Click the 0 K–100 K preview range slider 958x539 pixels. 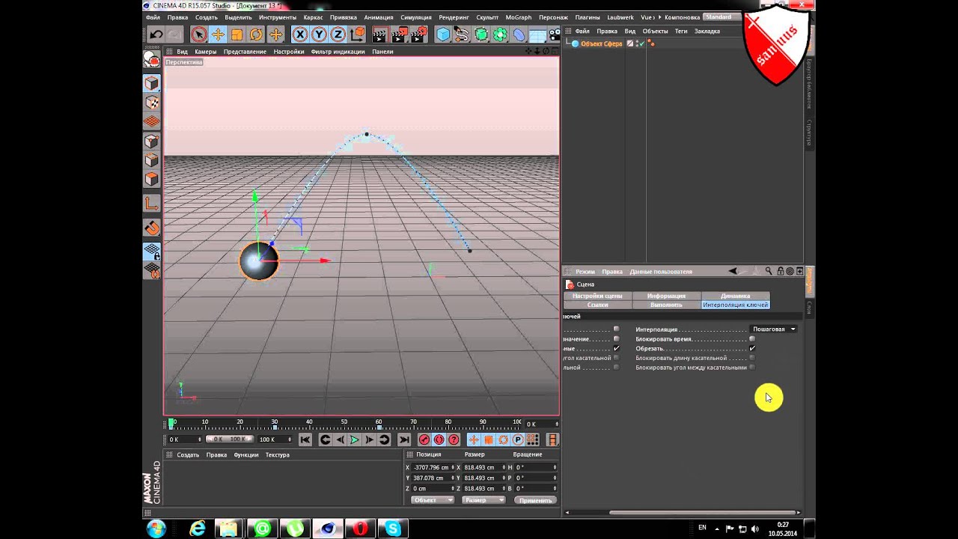coord(228,439)
